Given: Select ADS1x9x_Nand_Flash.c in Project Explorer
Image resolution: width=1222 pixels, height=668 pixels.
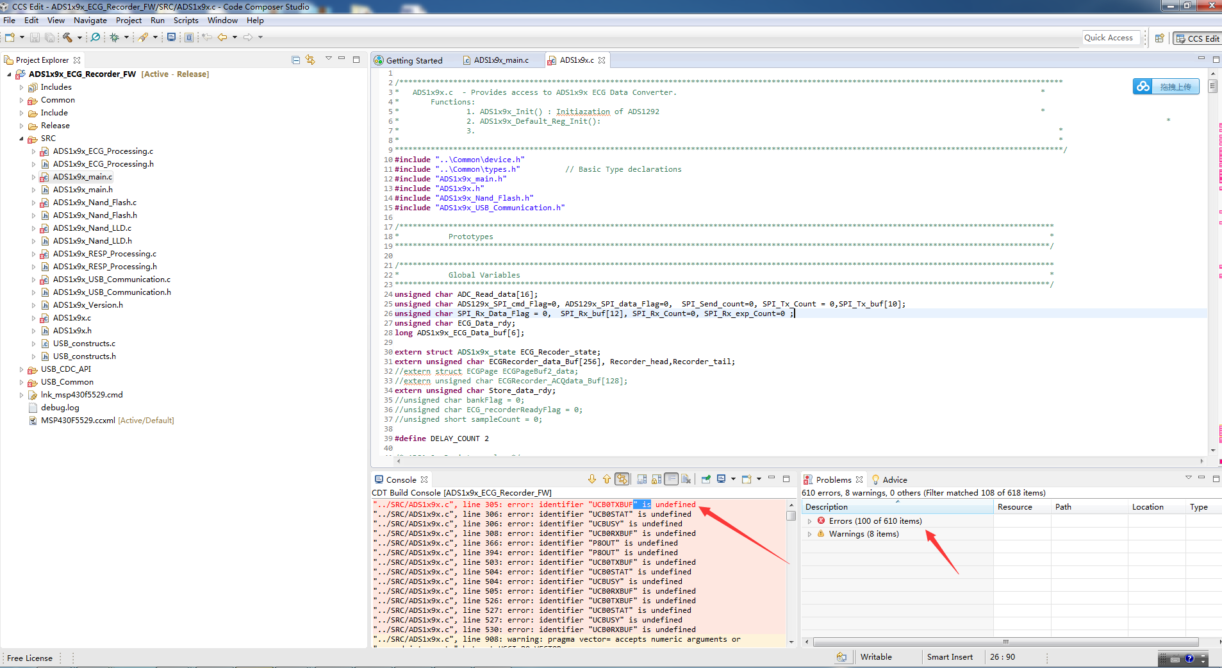Looking at the screenshot, I should pyautogui.click(x=94, y=203).
